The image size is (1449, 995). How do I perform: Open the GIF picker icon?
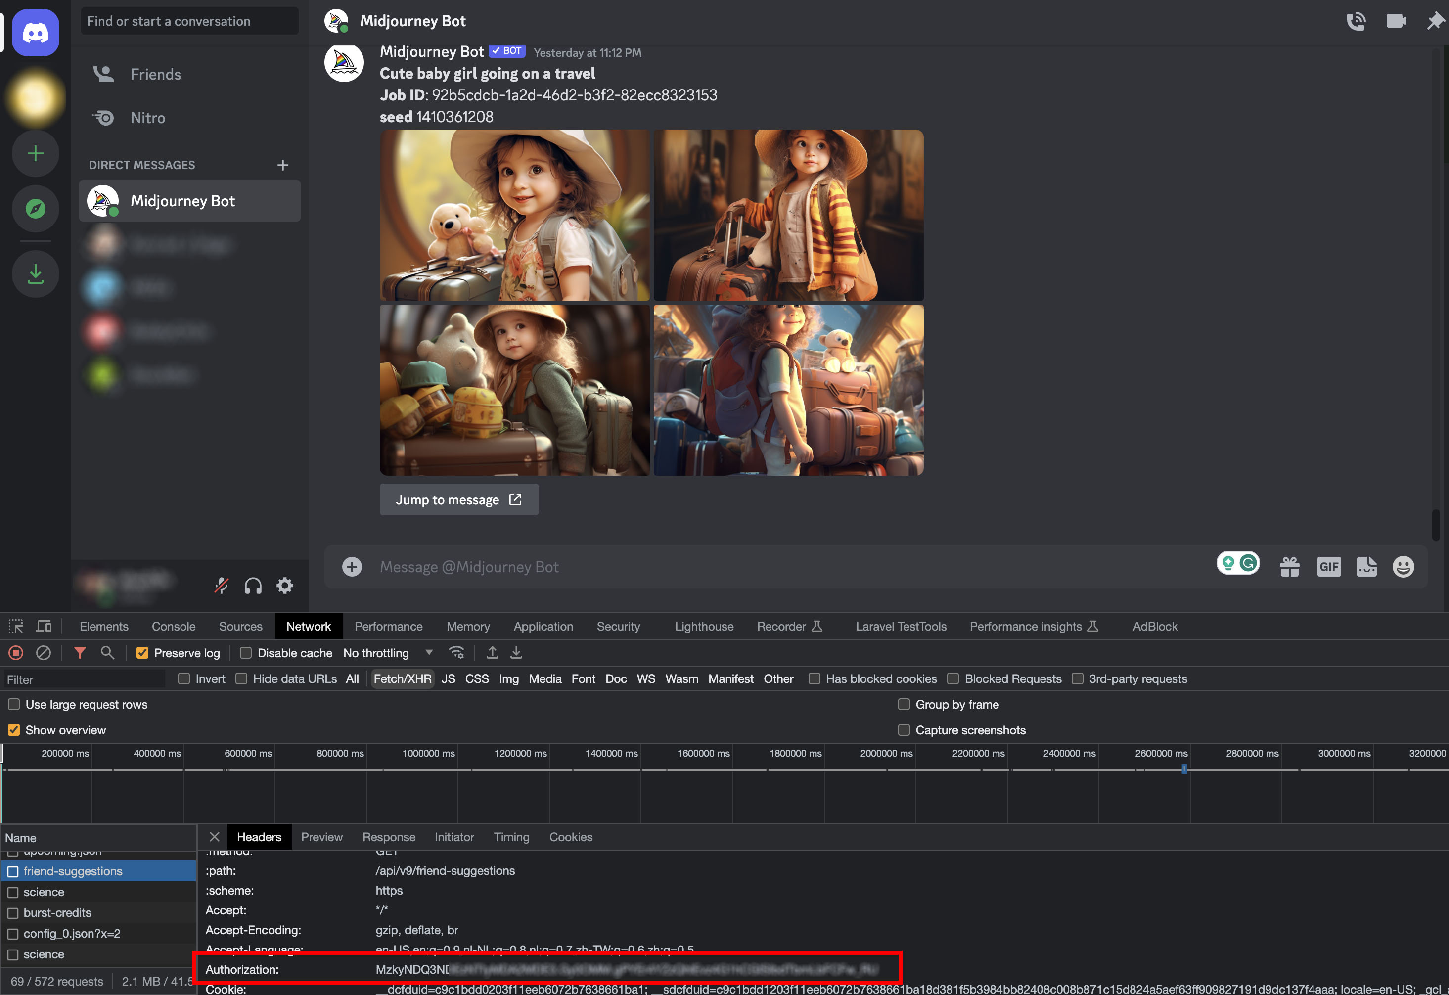(x=1329, y=567)
